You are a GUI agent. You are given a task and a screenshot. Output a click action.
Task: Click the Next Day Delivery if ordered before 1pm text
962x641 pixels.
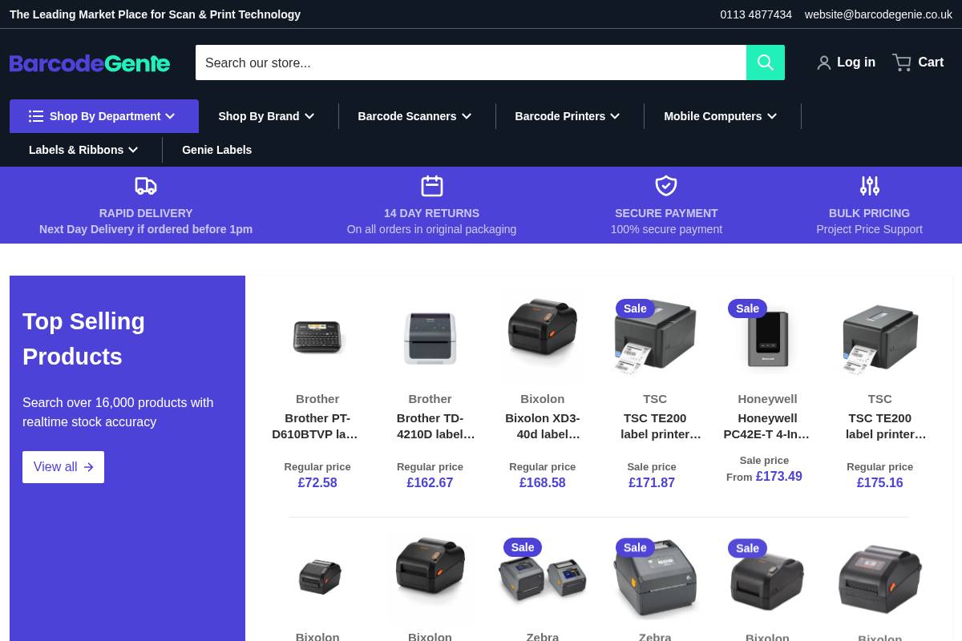pos(146,229)
